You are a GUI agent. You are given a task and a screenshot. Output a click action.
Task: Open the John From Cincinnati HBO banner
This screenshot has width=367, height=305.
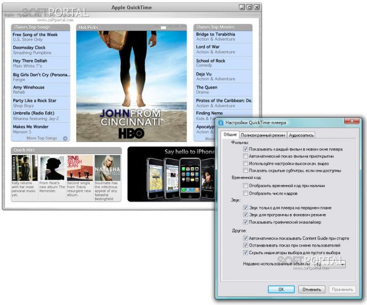coord(132,86)
